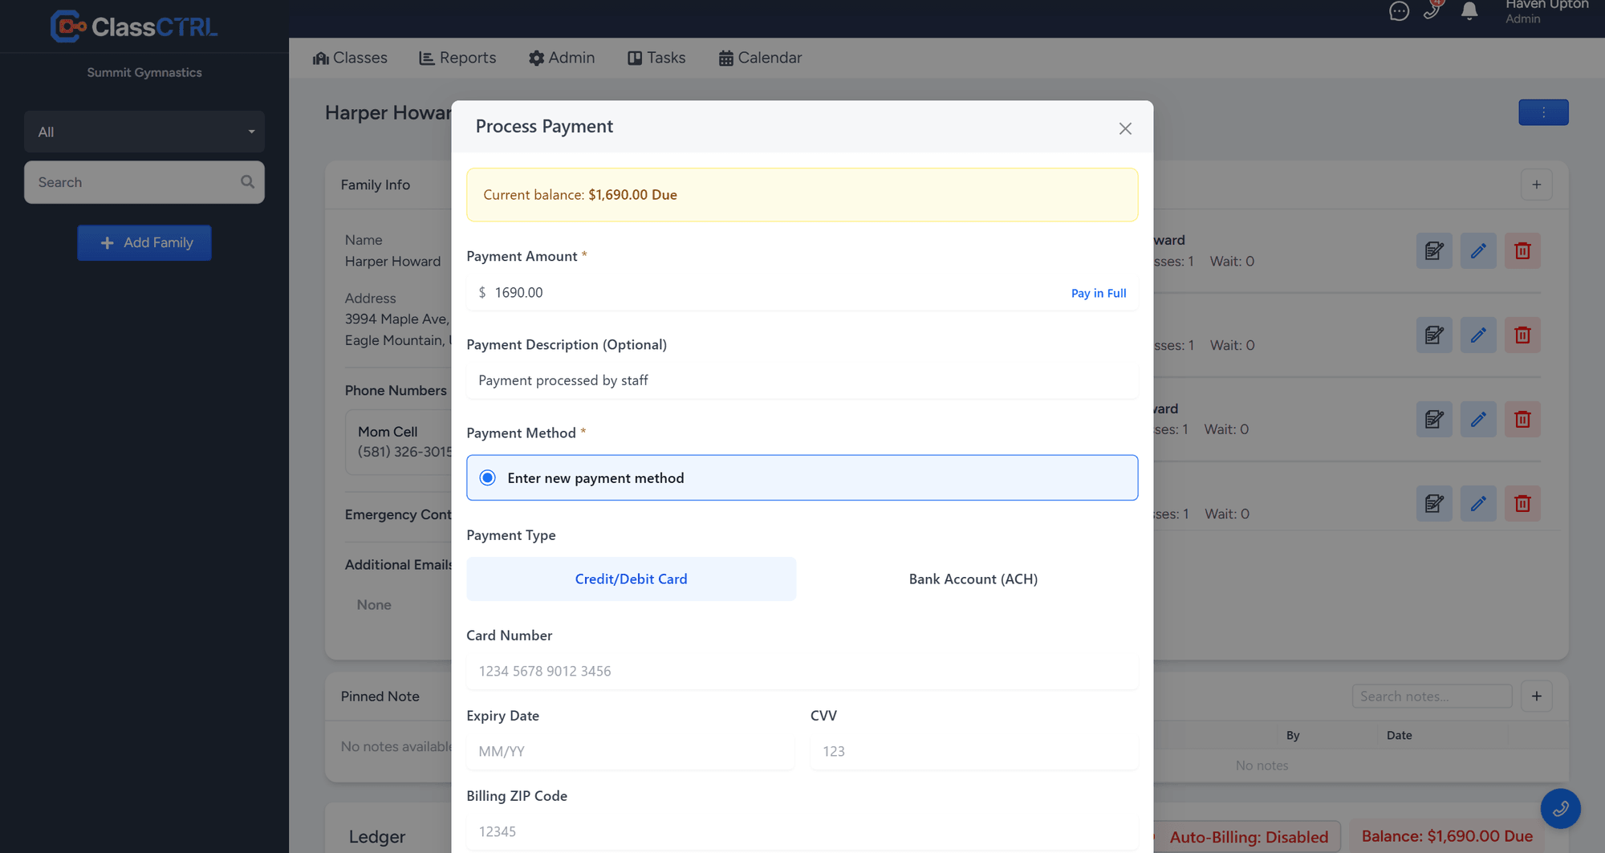Add a new note with the plus icon
The image size is (1605, 853).
coord(1536,696)
